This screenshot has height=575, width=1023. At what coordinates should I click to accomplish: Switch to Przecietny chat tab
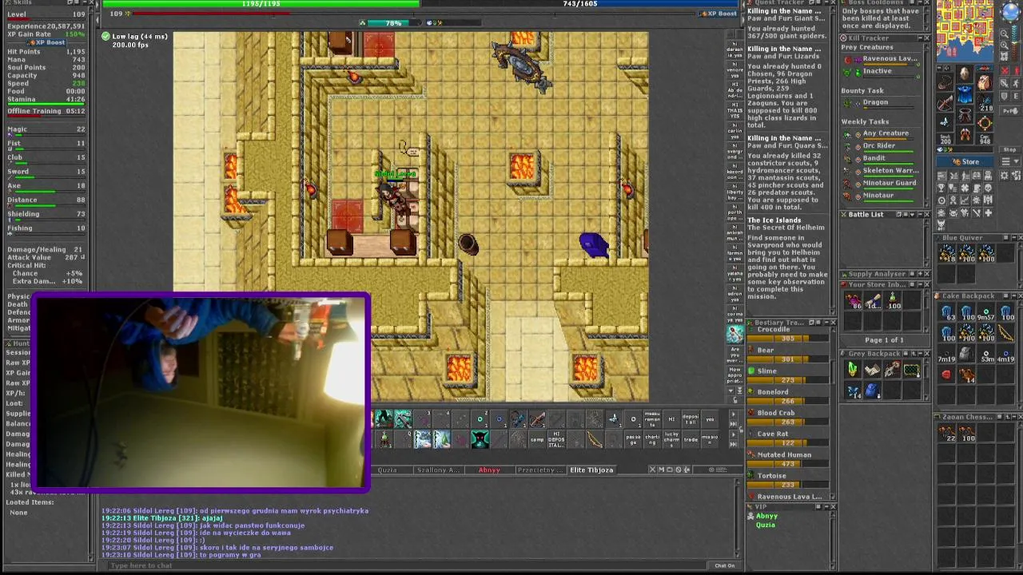pyautogui.click(x=540, y=470)
